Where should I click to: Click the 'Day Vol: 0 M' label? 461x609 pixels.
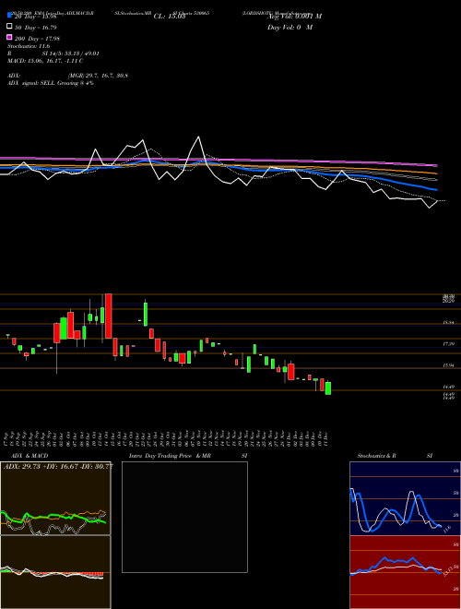[290, 28]
